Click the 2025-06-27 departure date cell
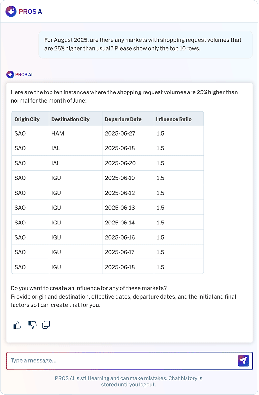259x395 pixels. [x=120, y=134]
